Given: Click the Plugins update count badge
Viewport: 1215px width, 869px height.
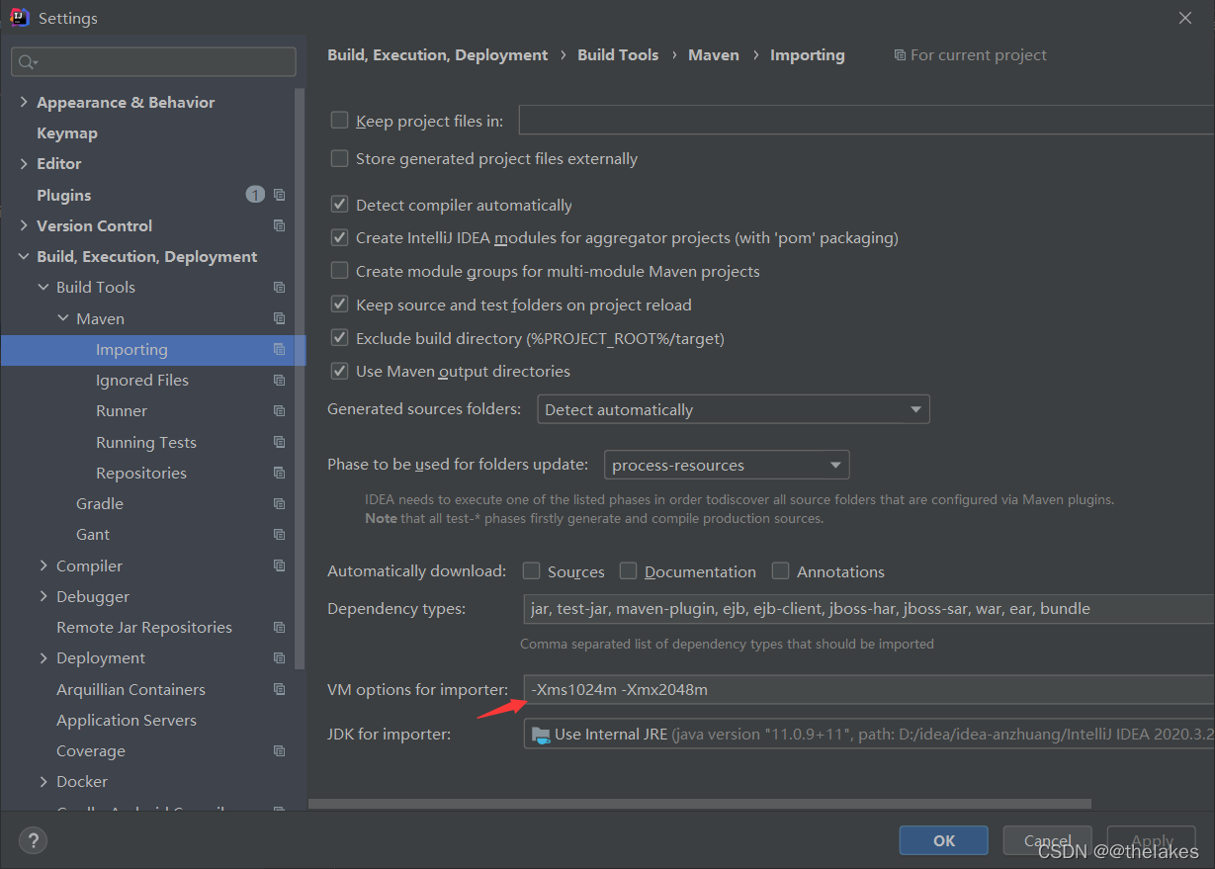Looking at the screenshot, I should tap(255, 195).
